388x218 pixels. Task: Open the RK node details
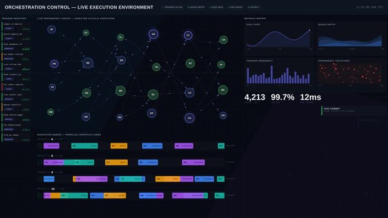[x=88, y=63]
